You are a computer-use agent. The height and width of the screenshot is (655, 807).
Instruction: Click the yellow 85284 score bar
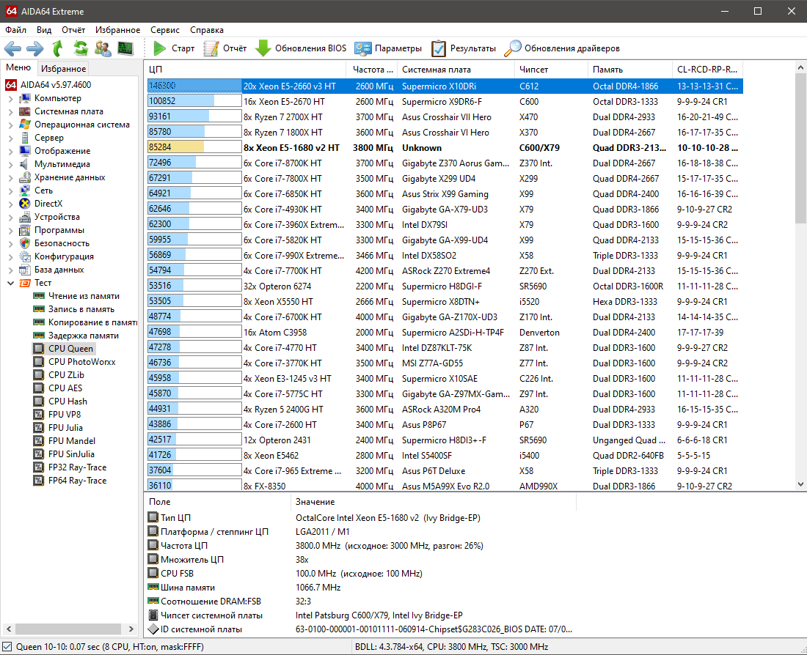tap(194, 147)
